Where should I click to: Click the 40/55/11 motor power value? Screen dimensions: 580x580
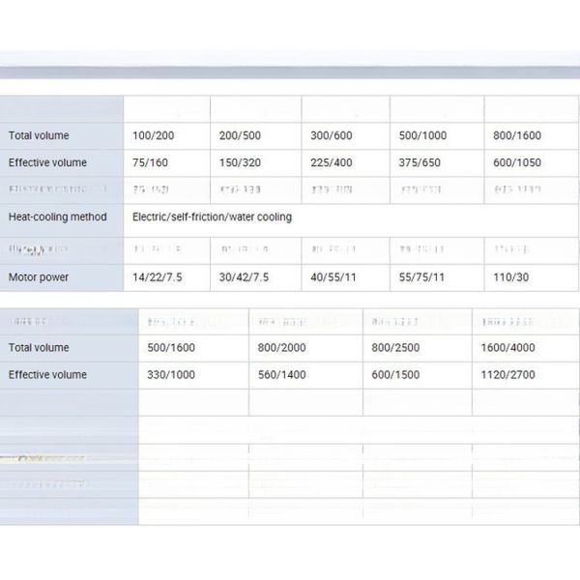pos(334,277)
